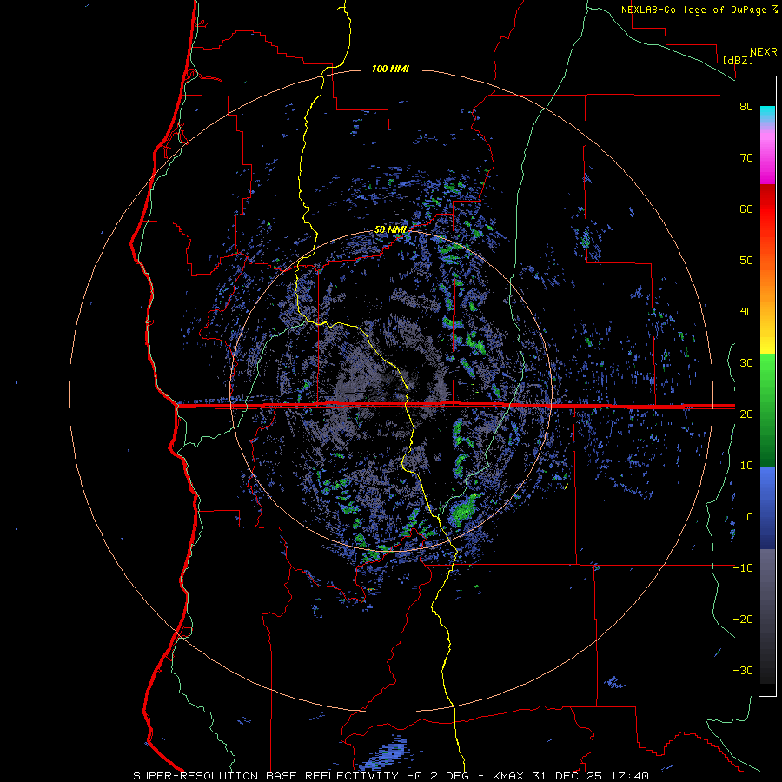Screen dimensions: 782x782
Task: Select the 100 NMI range ring label
Action: (390, 69)
